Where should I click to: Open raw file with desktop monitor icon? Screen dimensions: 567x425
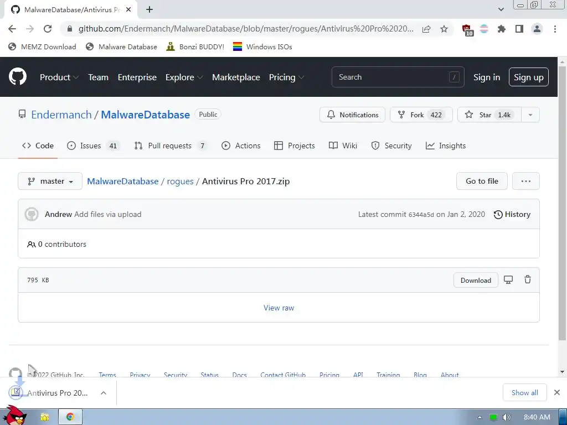tap(508, 279)
